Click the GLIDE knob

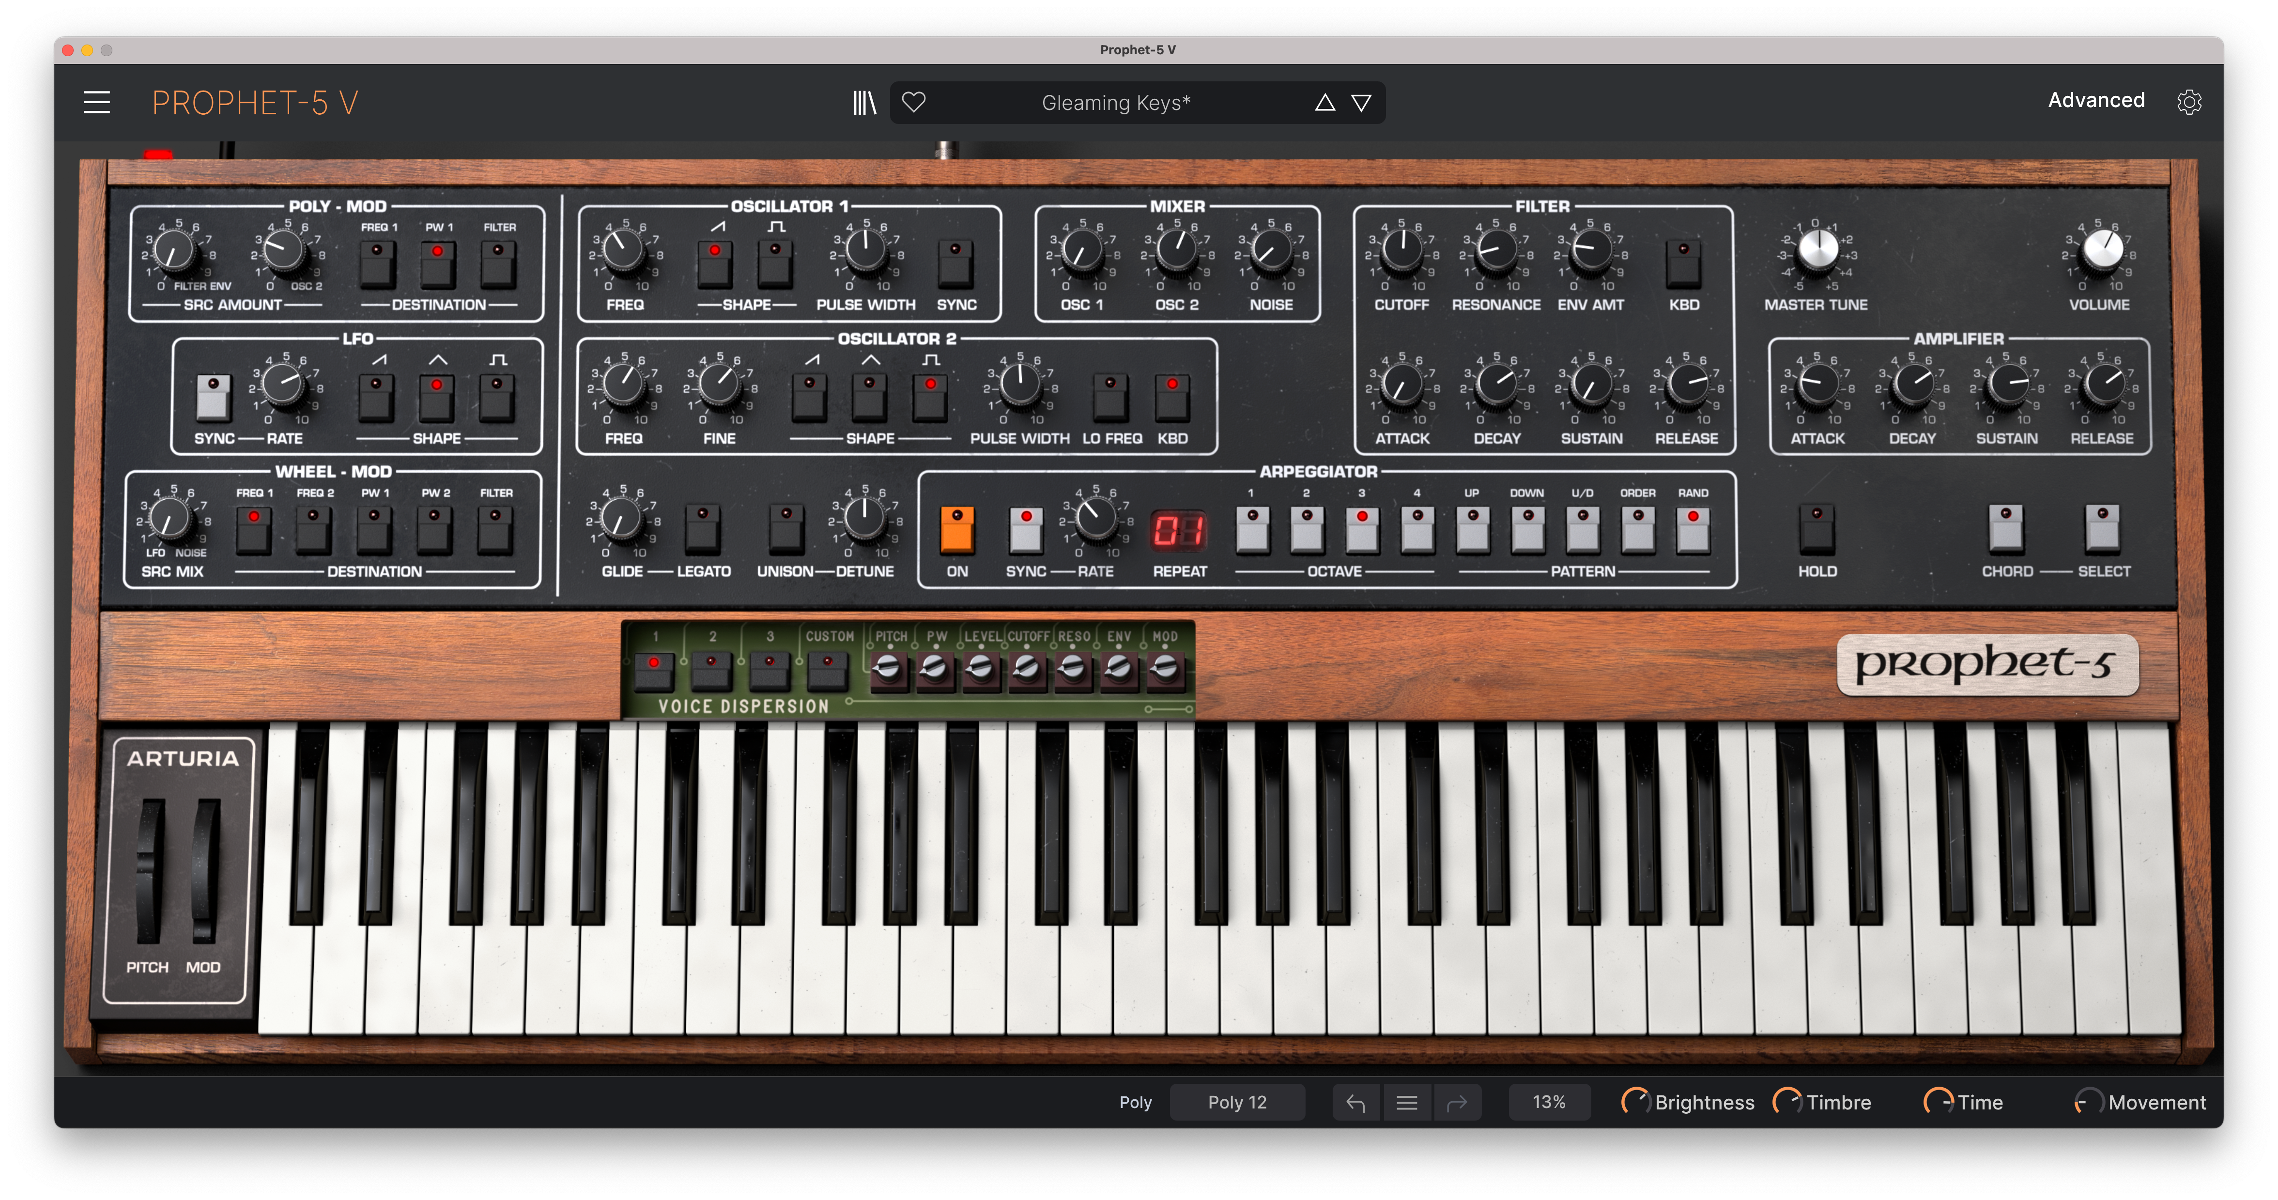[622, 518]
